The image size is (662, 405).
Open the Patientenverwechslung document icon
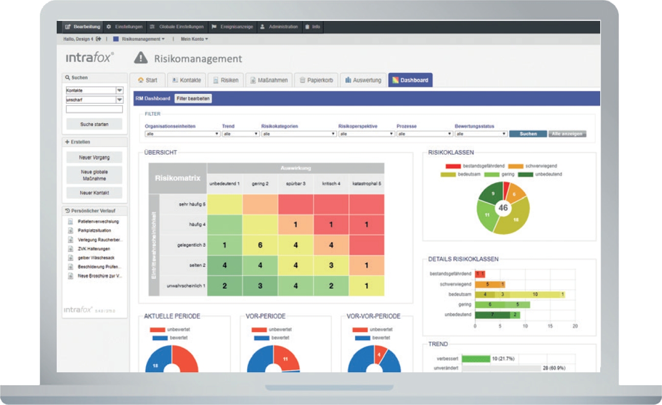tap(71, 222)
